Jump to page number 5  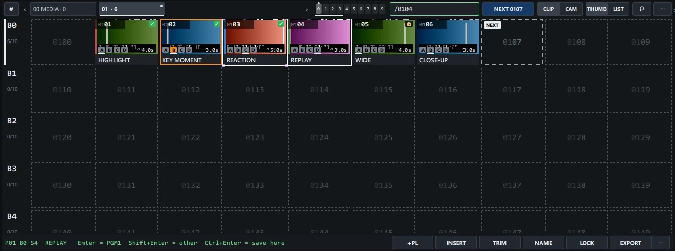[x=354, y=9]
